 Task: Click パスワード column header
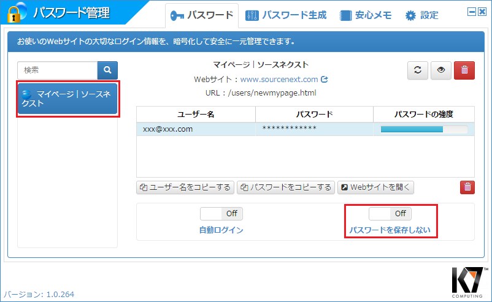314,115
